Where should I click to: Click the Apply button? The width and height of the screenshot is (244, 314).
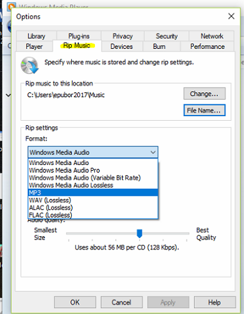(x=168, y=302)
